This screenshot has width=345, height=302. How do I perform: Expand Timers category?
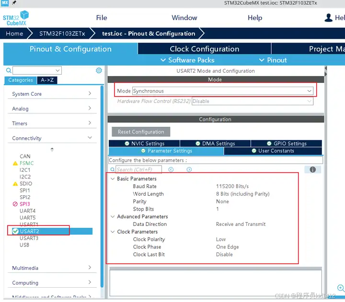(x=52, y=123)
